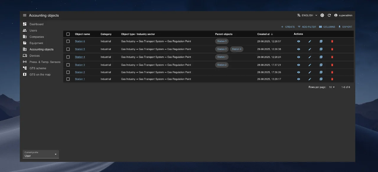378x172 pixels.
Task: Toggle the light/dark theme icon
Action: (x=322, y=15)
